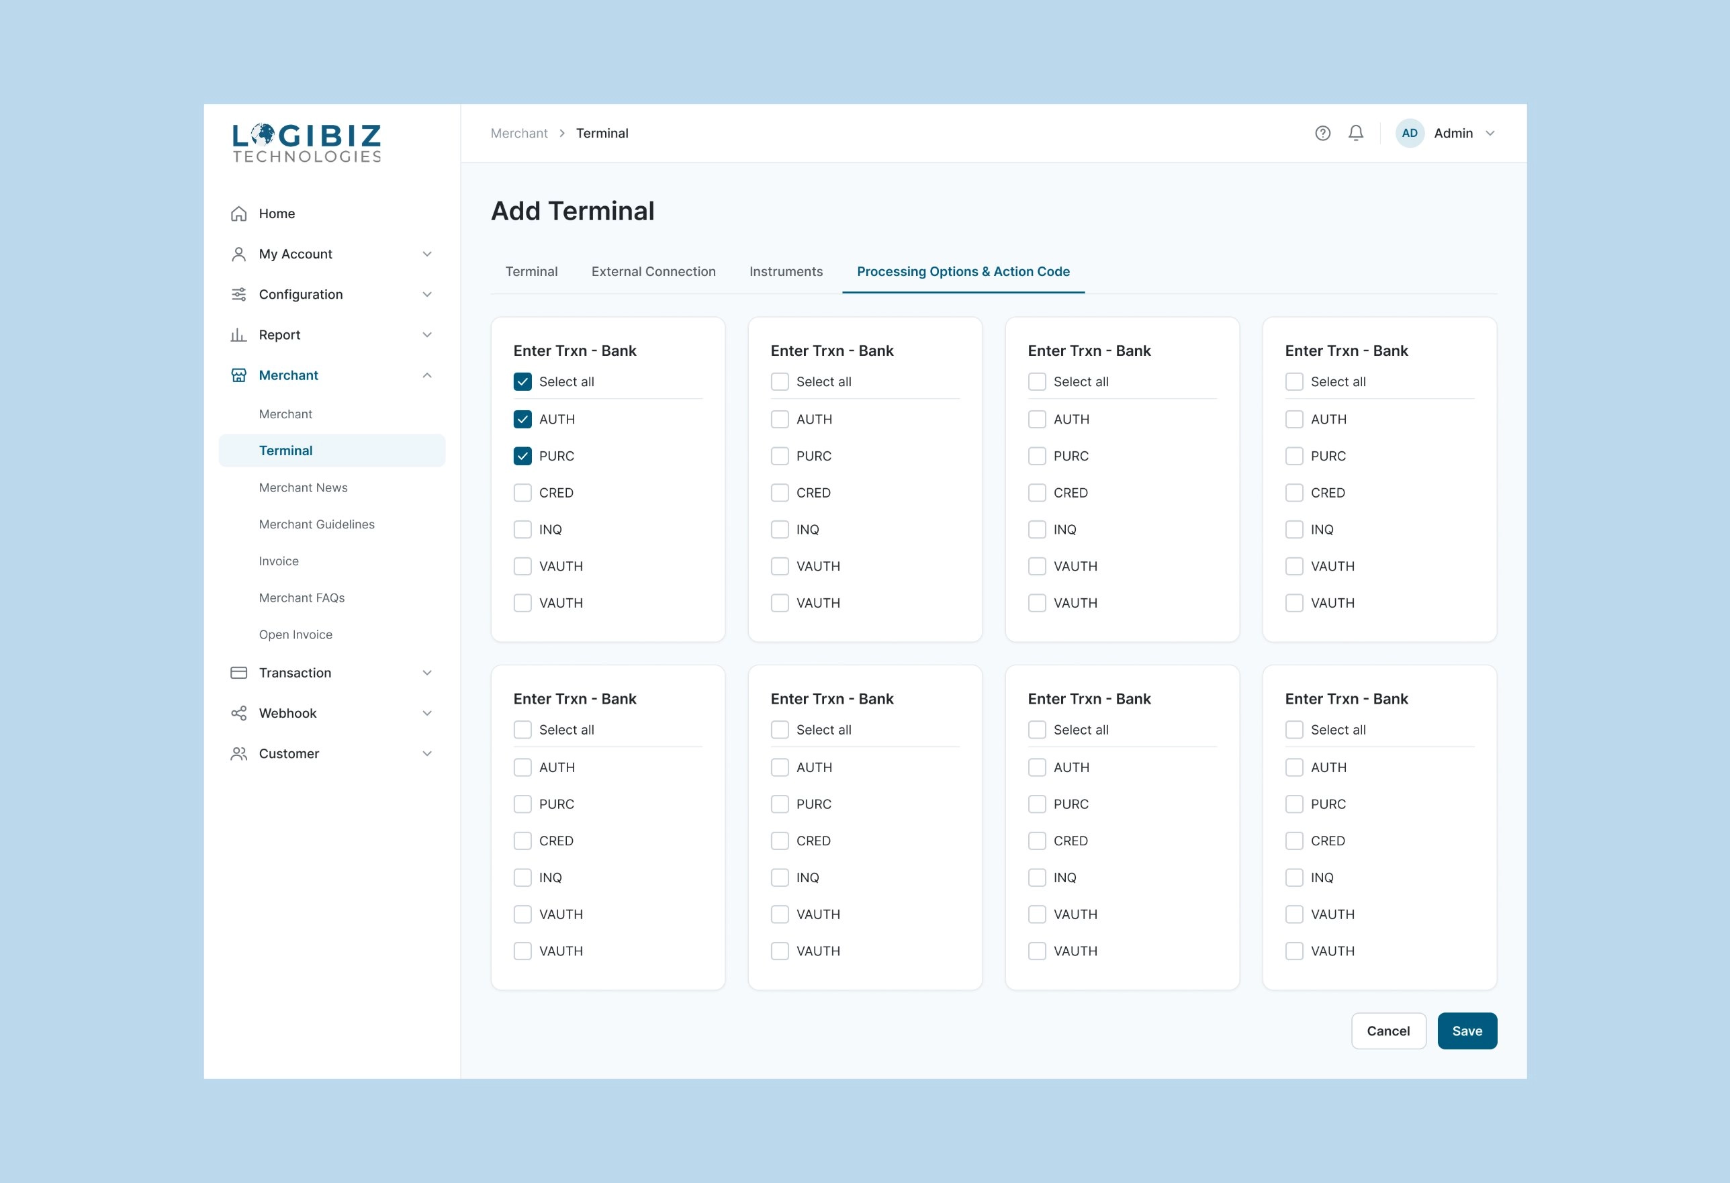Screen dimensions: 1730x1183
Task: Click the breadcrumb arrow separator icon
Action: point(562,133)
